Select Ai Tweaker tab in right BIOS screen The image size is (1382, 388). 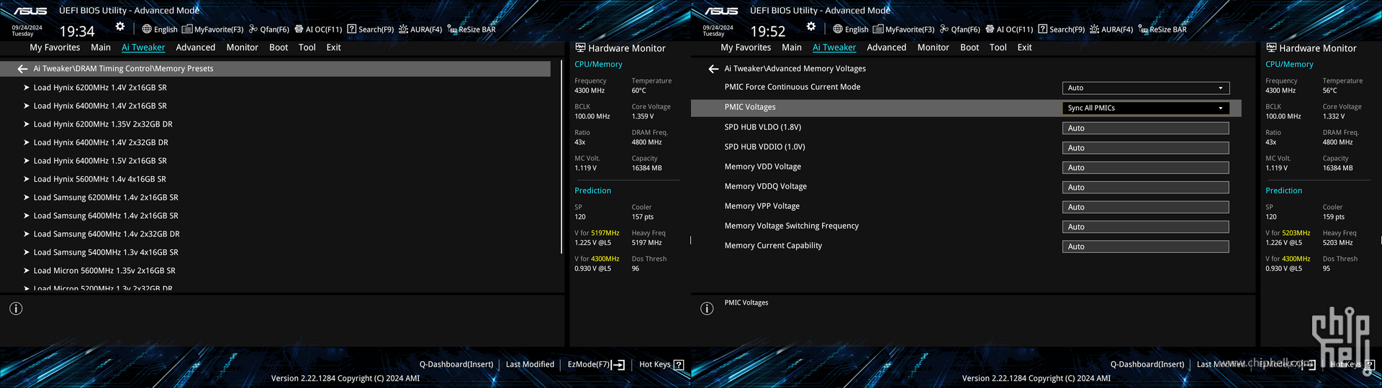[834, 47]
